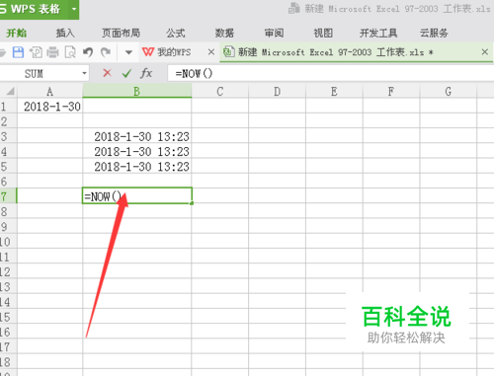Image resolution: width=494 pixels, height=376 pixels.
Task: Select column G header
Action: click(448, 91)
